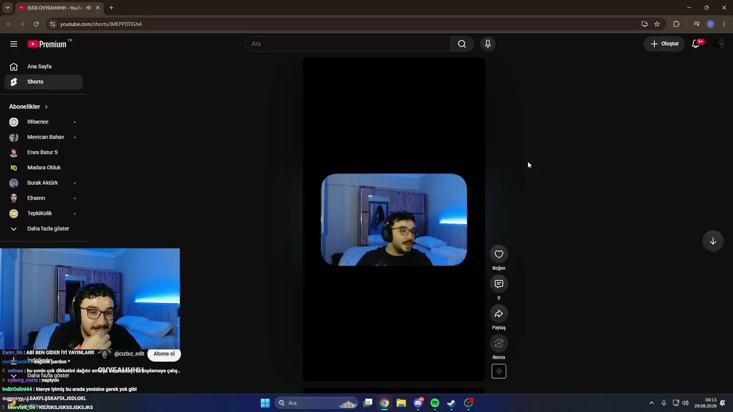
Task: Click the search magnifier button on YouTube
Action: point(462,44)
